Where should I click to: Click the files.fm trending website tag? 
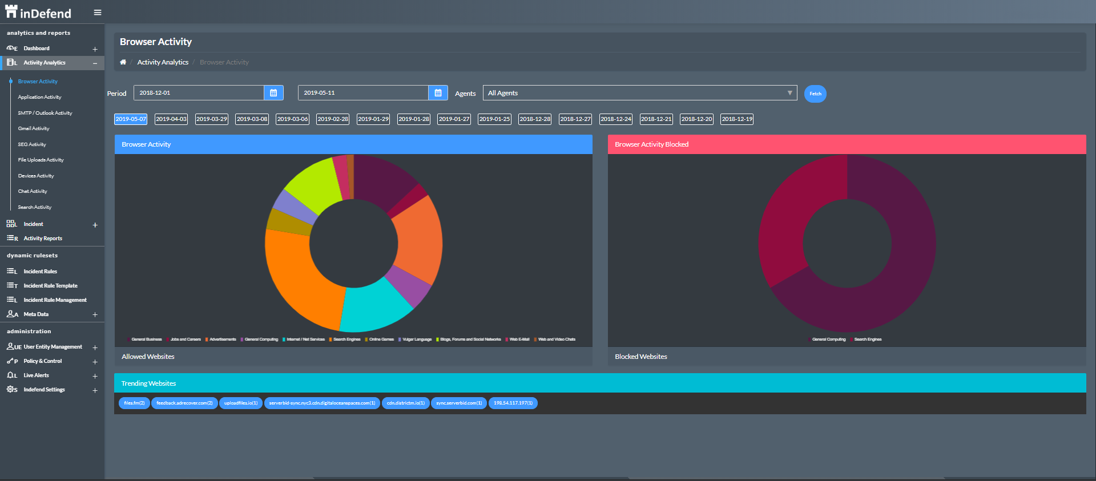[134, 403]
